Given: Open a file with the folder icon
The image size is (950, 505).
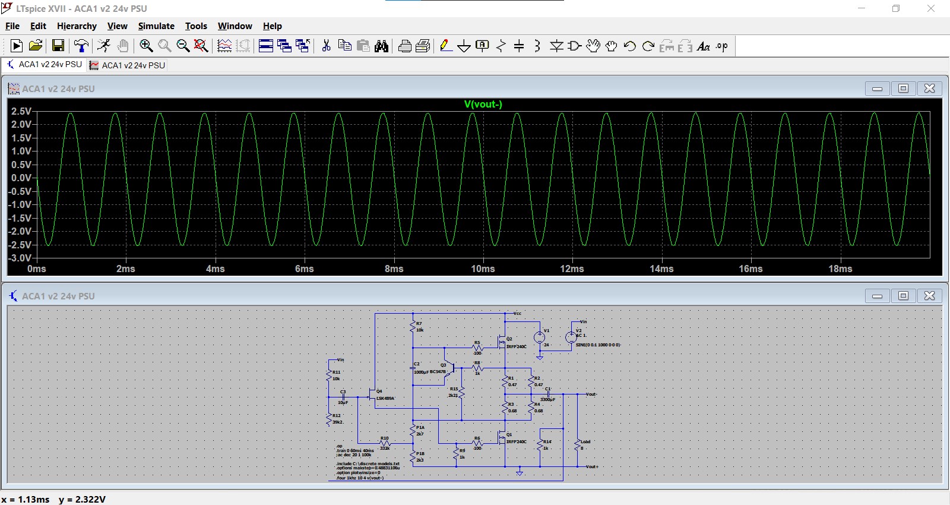Looking at the screenshot, I should [36, 46].
